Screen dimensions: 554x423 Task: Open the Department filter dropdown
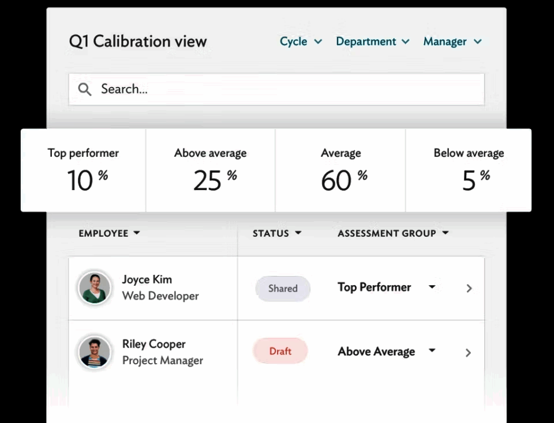coord(373,41)
